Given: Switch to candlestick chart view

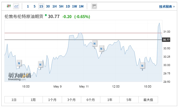Looking at the screenshot, I should coord(8,6).
